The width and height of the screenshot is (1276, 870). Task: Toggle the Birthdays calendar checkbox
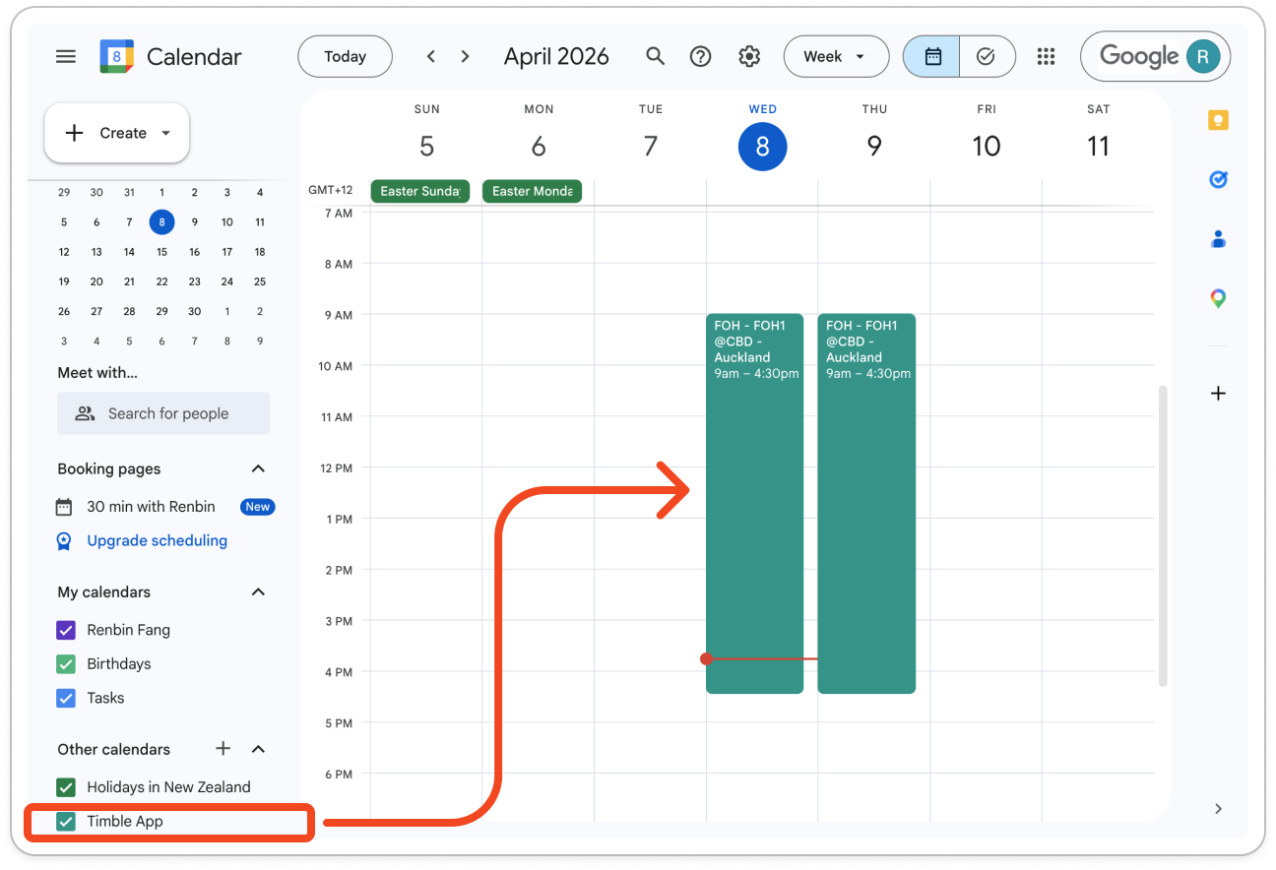(x=66, y=664)
